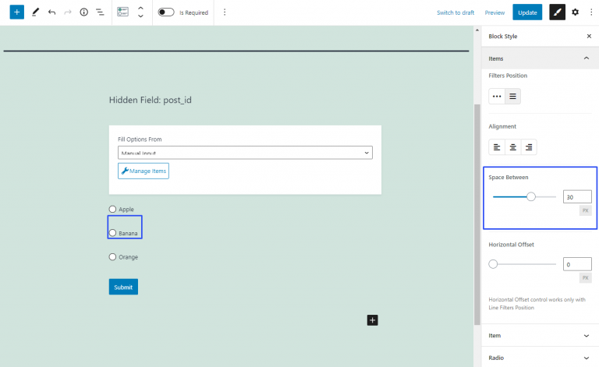
Task: Select the Apple radio option
Action: click(113, 210)
